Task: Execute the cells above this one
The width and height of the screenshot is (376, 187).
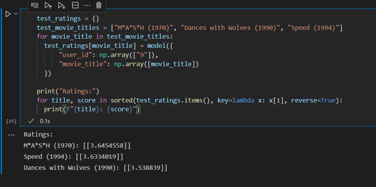Action: pos(48,5)
